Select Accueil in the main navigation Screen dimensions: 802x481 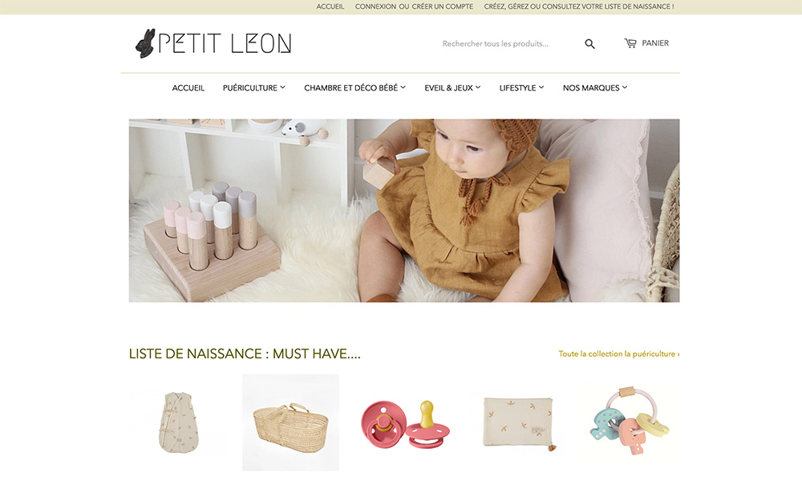click(x=188, y=88)
